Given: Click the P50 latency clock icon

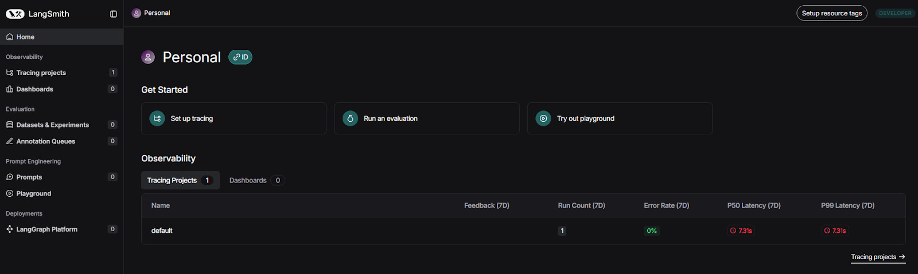Looking at the screenshot, I should [x=733, y=231].
